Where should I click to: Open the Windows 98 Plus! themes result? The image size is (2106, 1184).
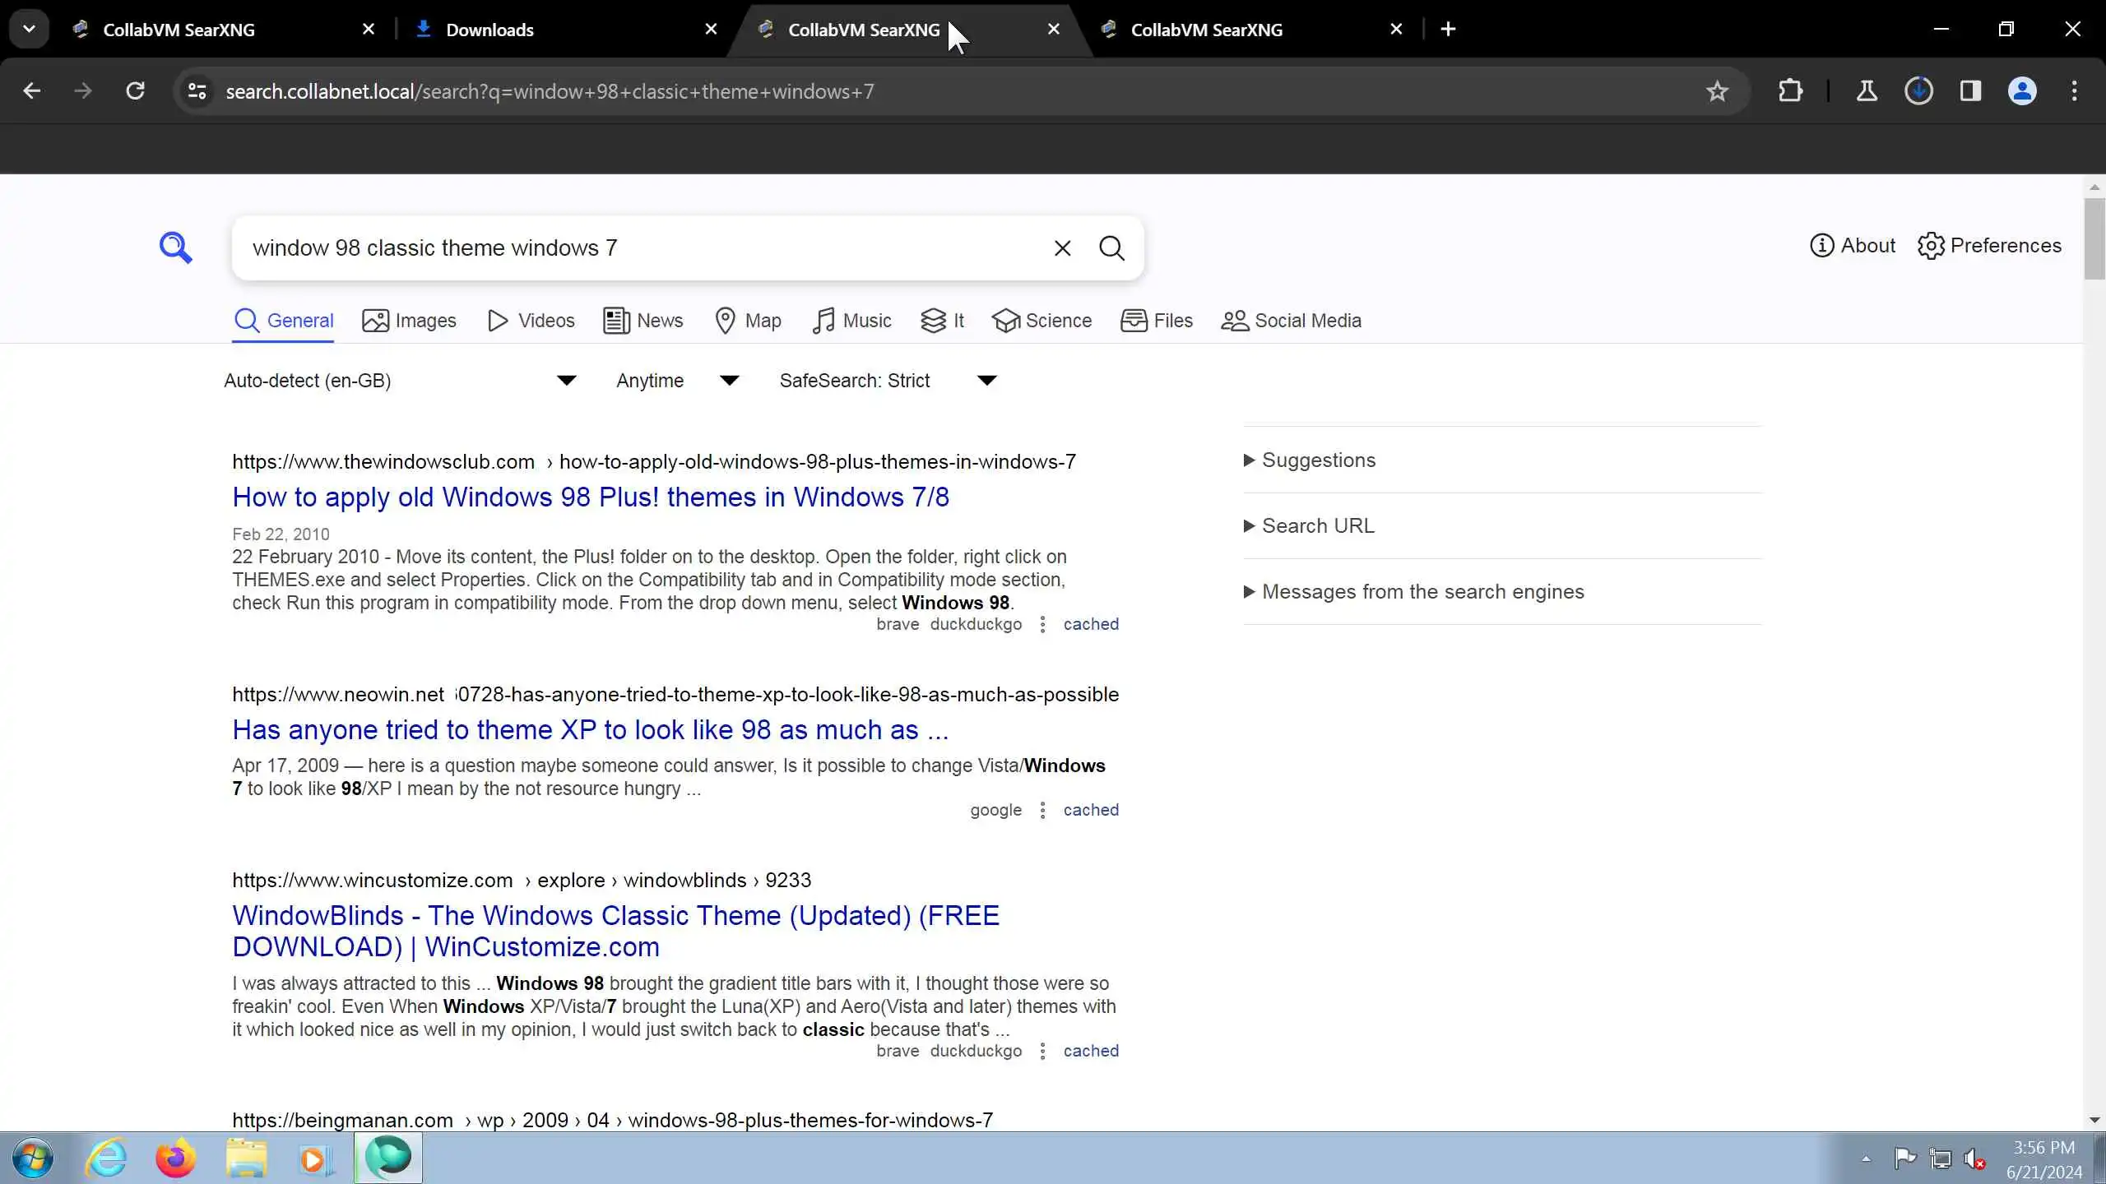[590, 497]
